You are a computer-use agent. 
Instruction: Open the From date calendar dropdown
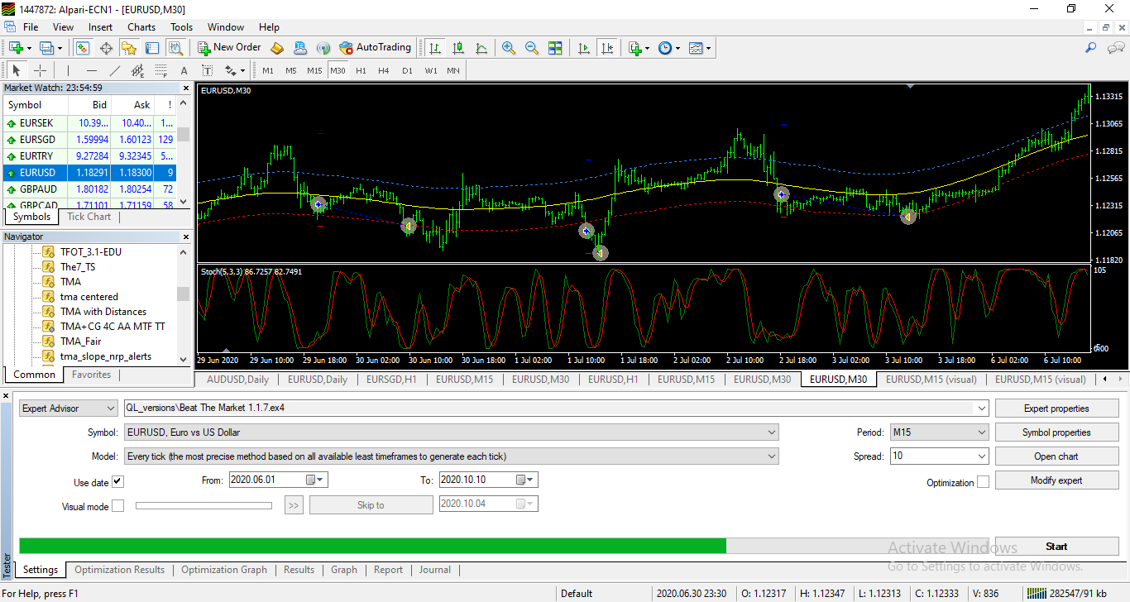pos(316,480)
